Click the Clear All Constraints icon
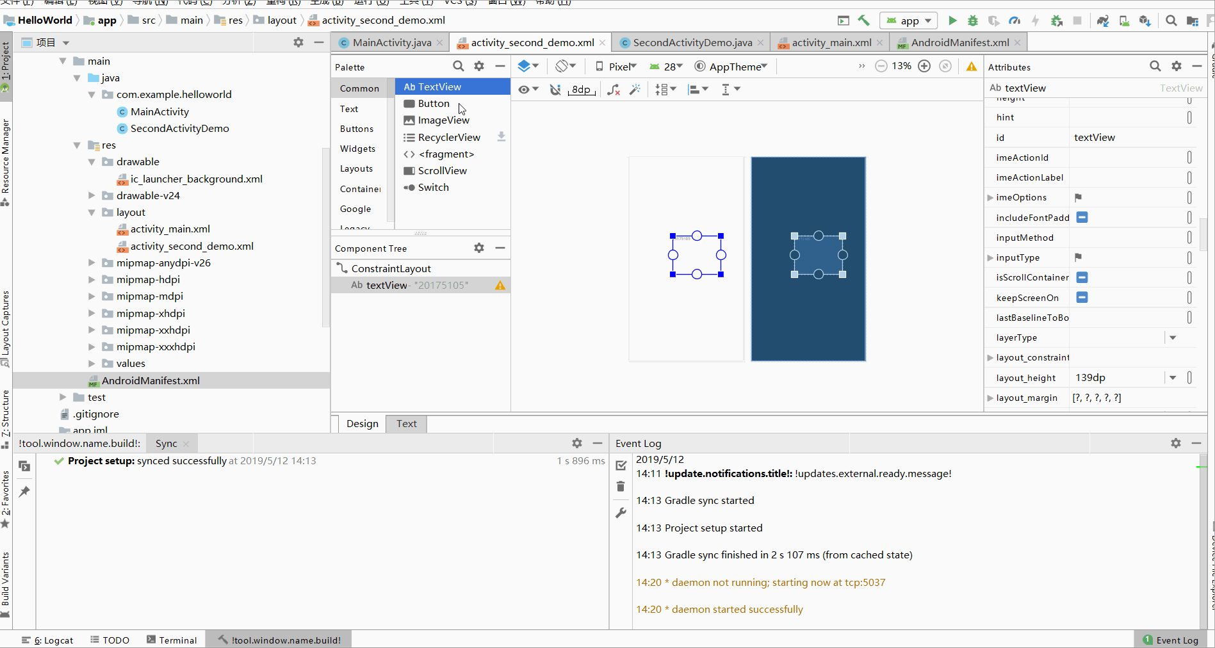 point(613,90)
